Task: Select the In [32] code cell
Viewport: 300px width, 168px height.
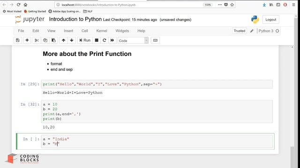Action: point(157,112)
